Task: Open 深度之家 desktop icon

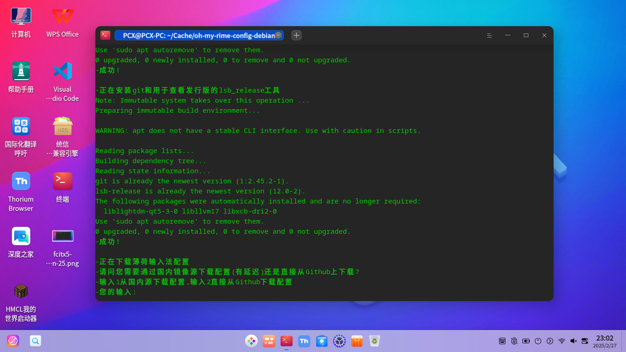Action: [21, 236]
